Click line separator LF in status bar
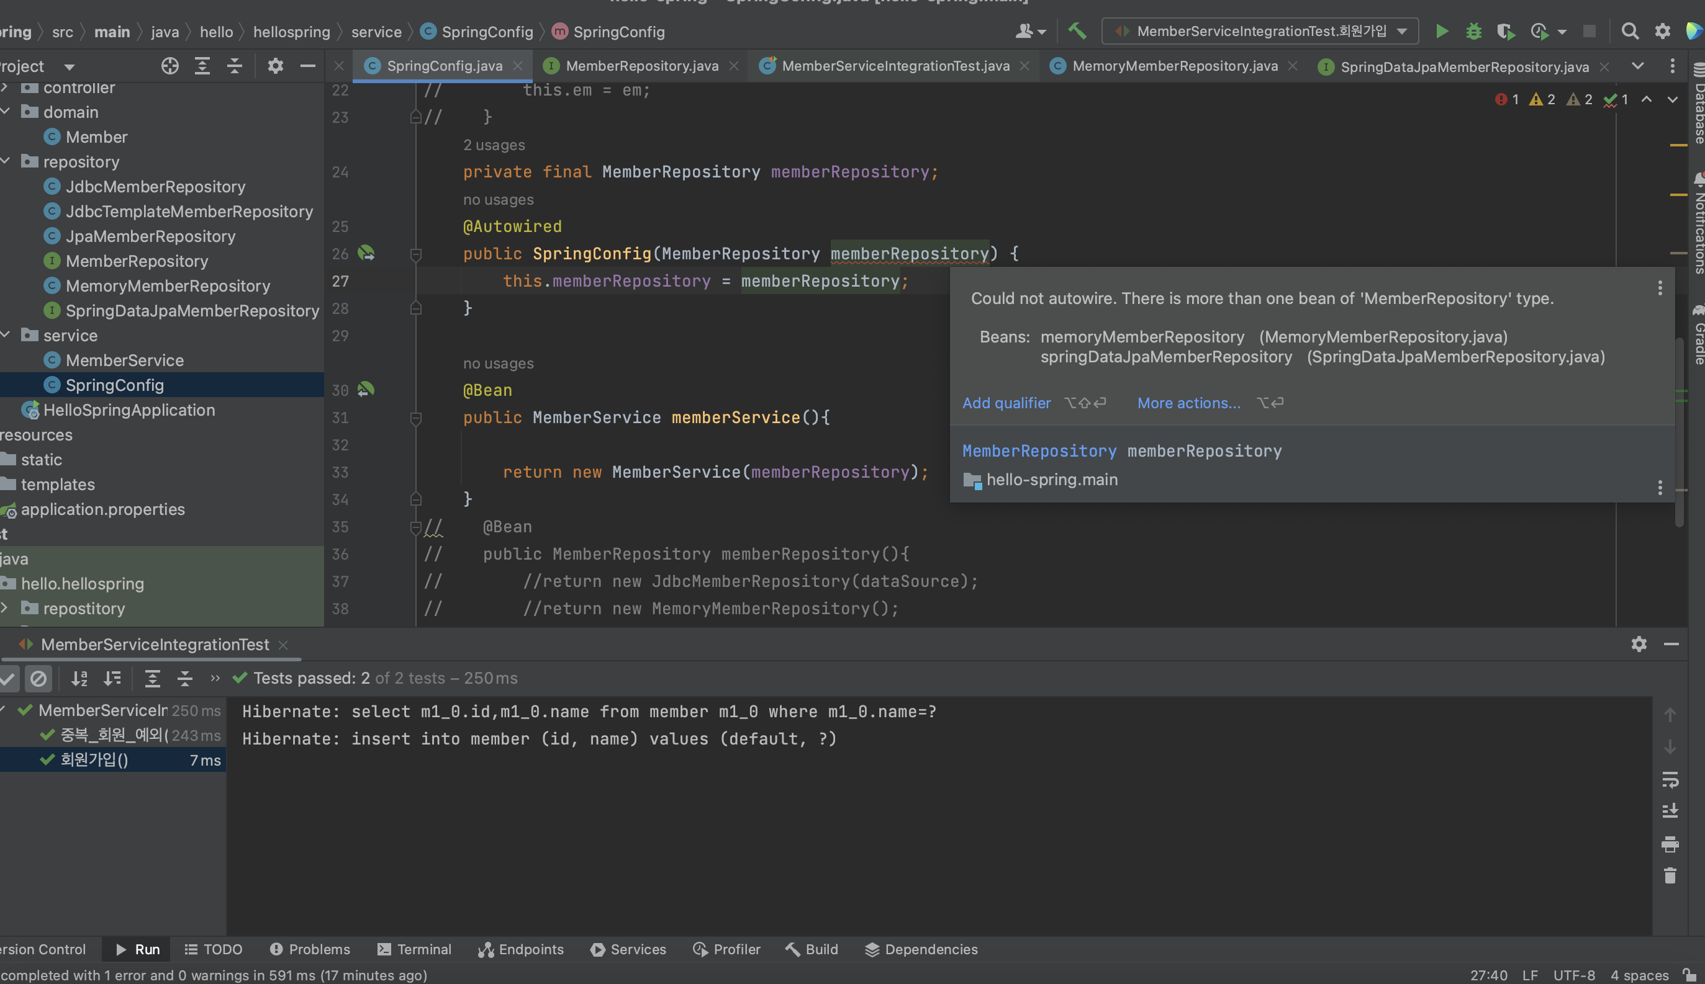This screenshot has height=984, width=1705. pos(1530,975)
